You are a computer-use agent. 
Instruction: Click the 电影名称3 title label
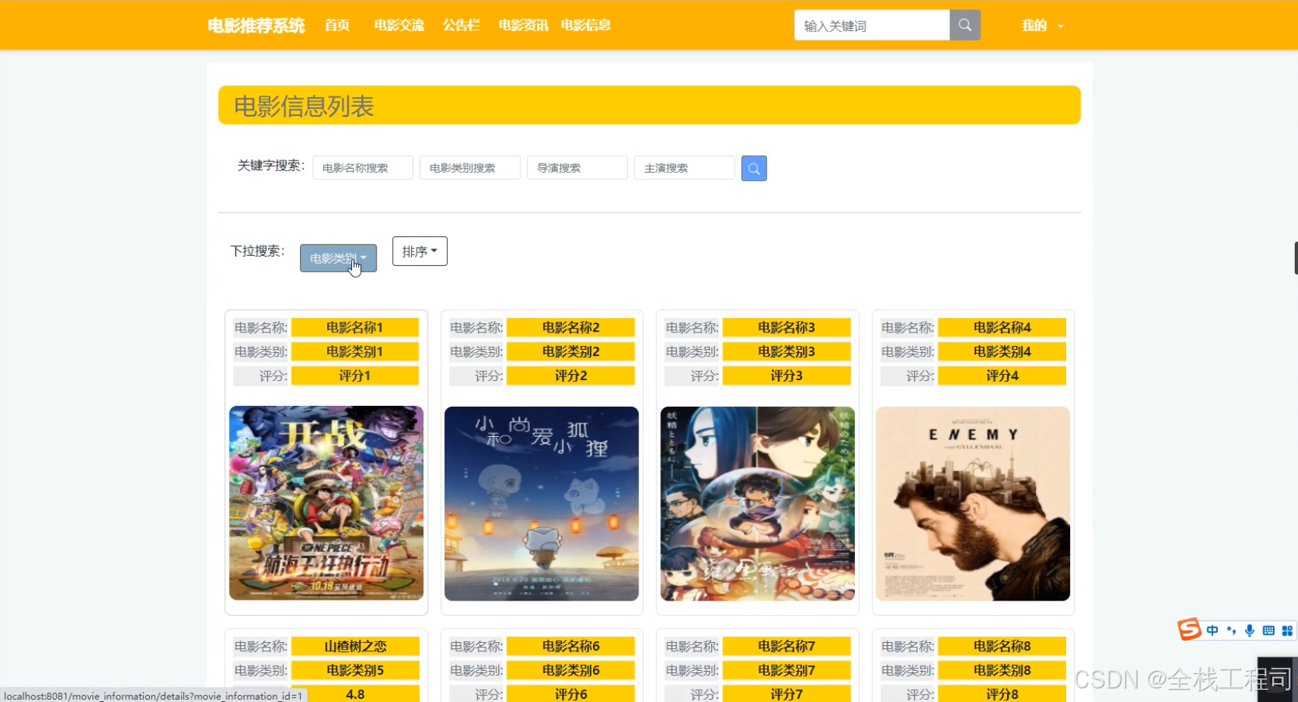[x=787, y=327]
